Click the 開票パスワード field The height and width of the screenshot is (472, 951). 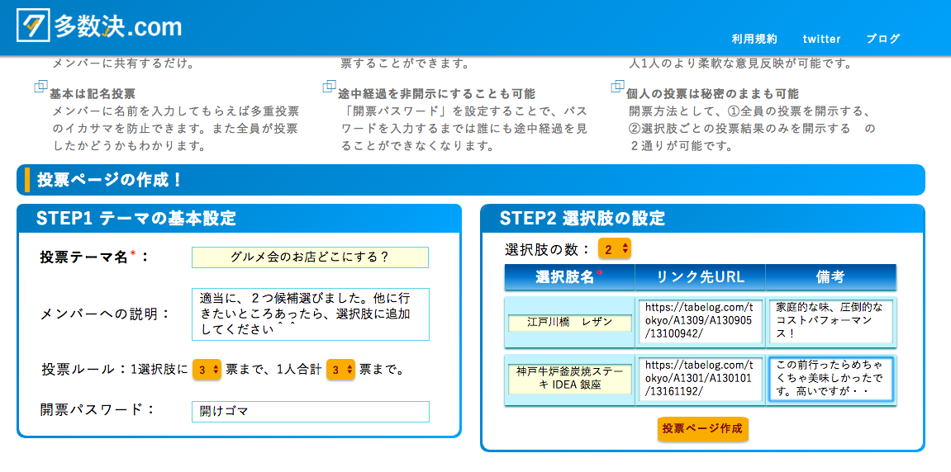(x=310, y=411)
